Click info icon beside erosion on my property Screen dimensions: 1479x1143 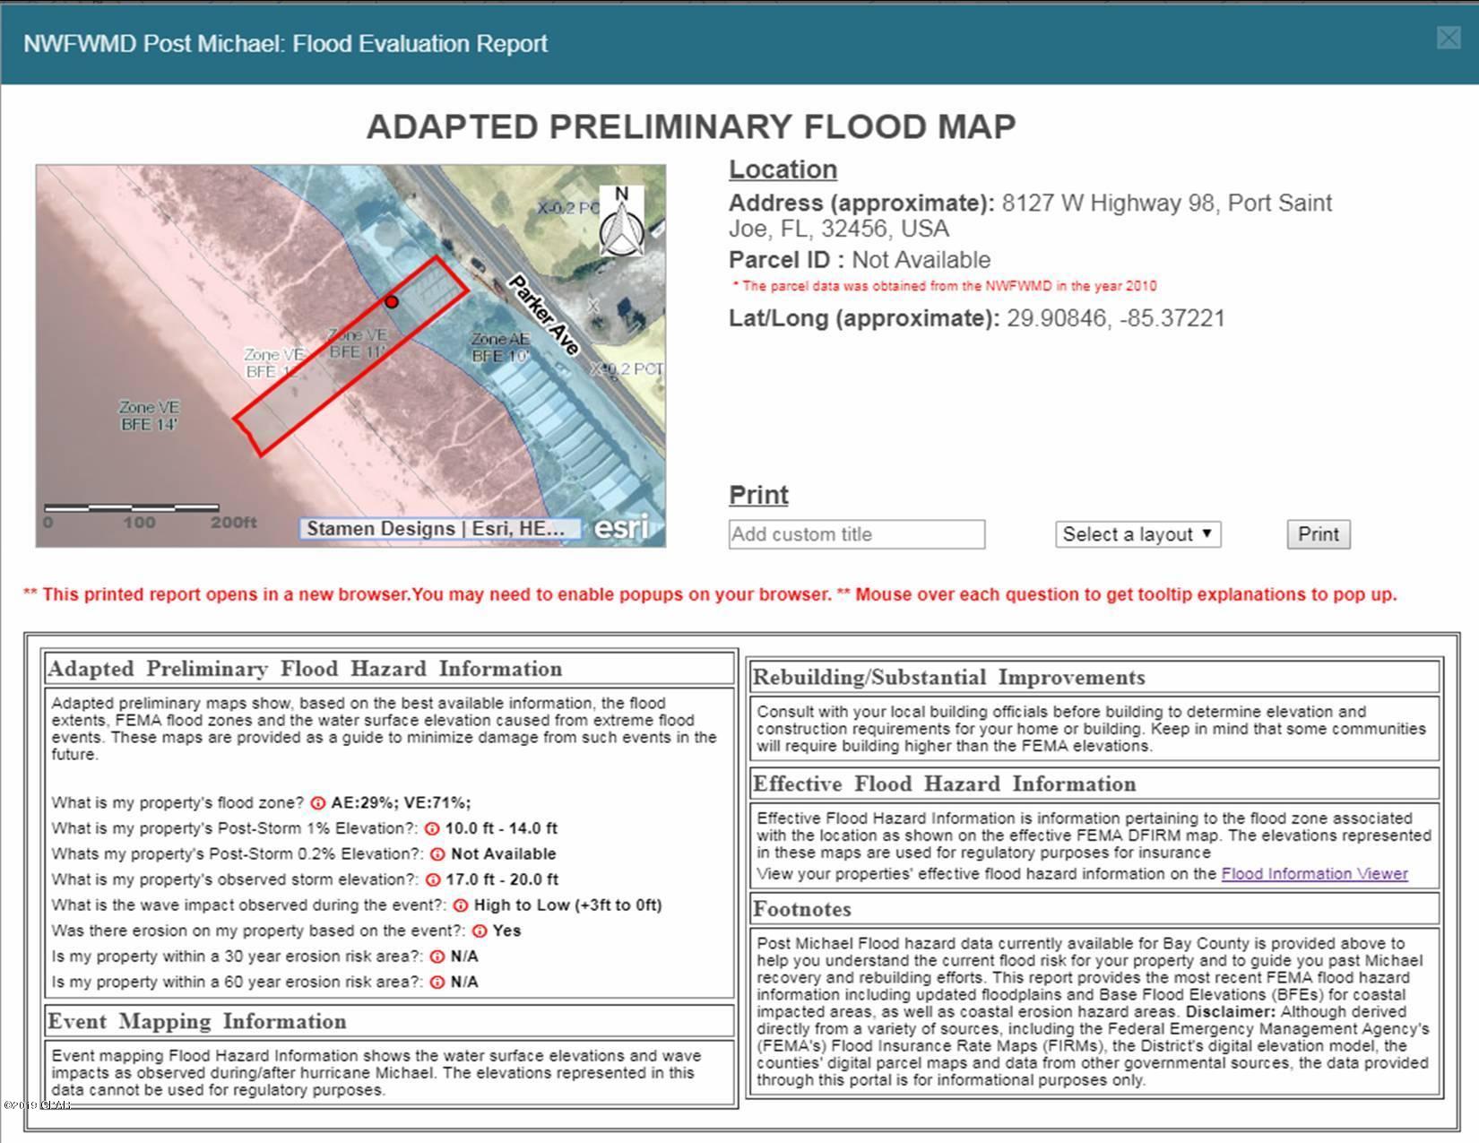pyautogui.click(x=480, y=931)
